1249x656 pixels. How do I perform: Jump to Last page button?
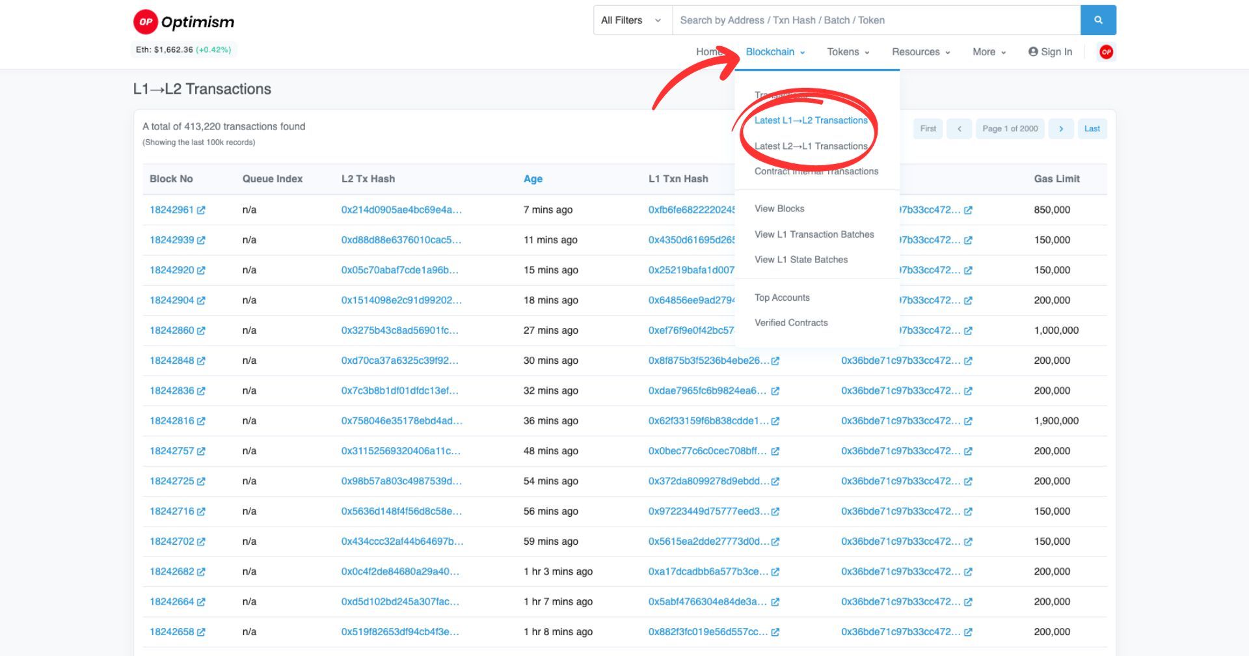coord(1092,129)
